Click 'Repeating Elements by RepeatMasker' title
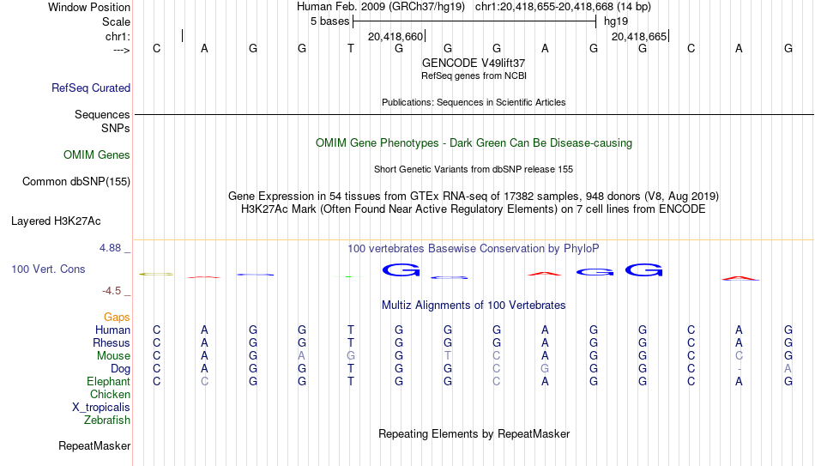Screen dimensions: 815x466 click(x=474, y=433)
